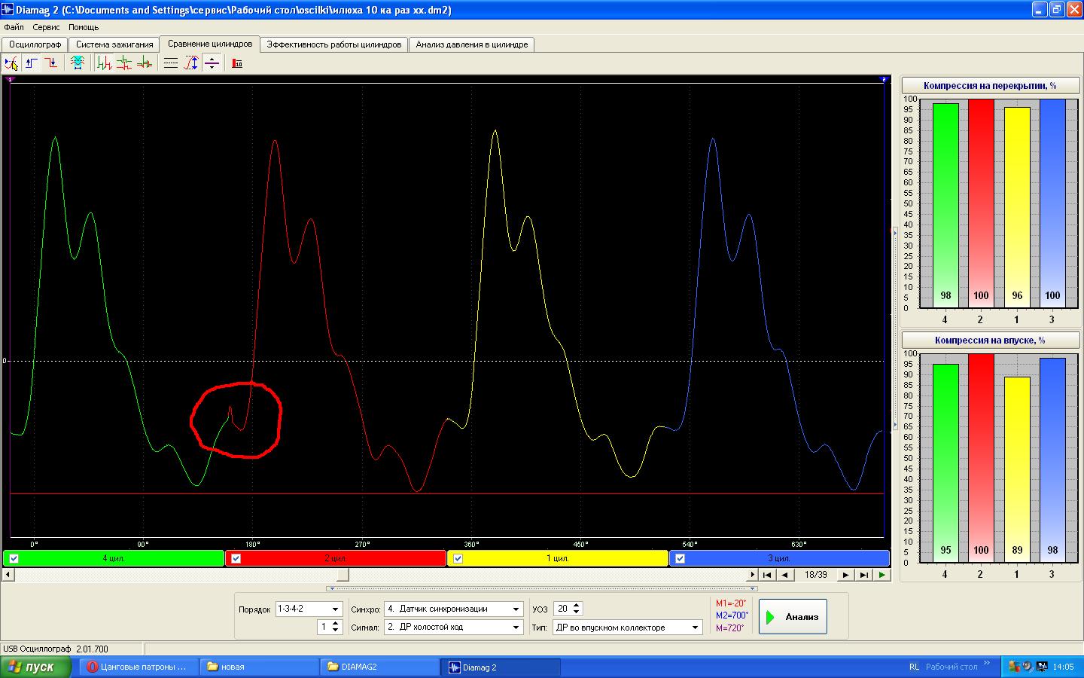The height and width of the screenshot is (678, 1084).
Task: Select the stacked green-red waveforms icon
Action: tap(124, 63)
